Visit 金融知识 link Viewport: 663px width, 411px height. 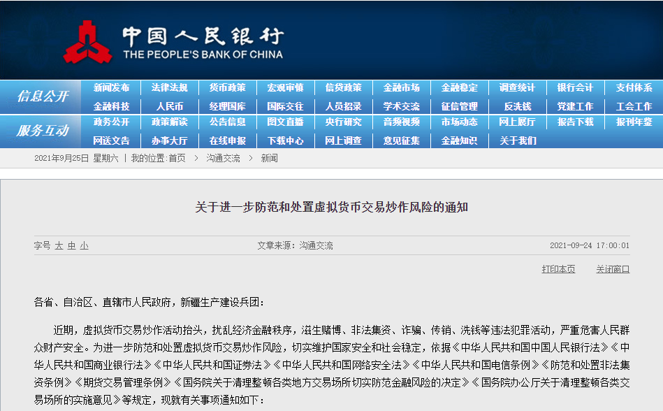(459, 140)
